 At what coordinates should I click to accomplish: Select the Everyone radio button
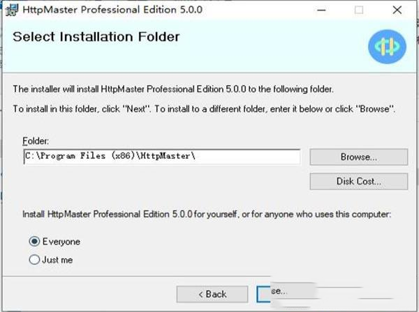point(34,242)
